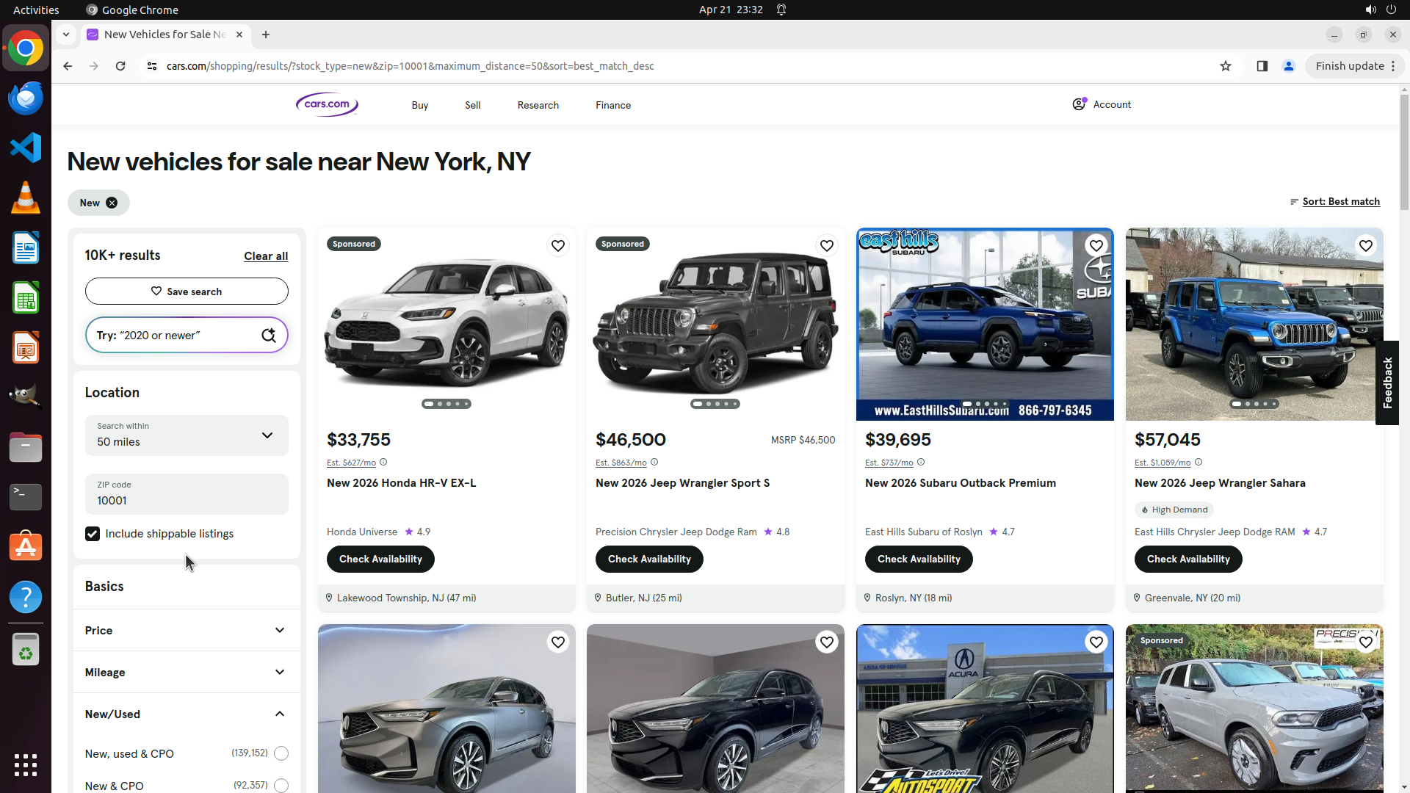The height and width of the screenshot is (793, 1410).
Task: Reload the page
Action: [120, 66]
